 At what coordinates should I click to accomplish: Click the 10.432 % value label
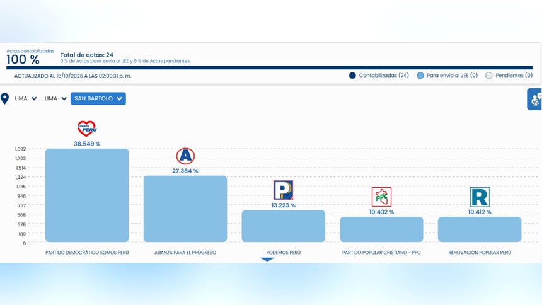tap(382, 212)
